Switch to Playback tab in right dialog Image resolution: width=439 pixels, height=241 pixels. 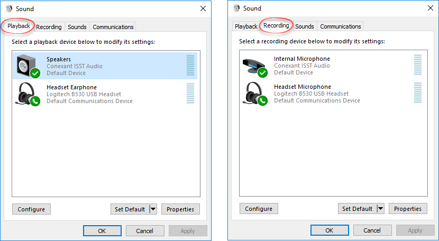(x=246, y=26)
